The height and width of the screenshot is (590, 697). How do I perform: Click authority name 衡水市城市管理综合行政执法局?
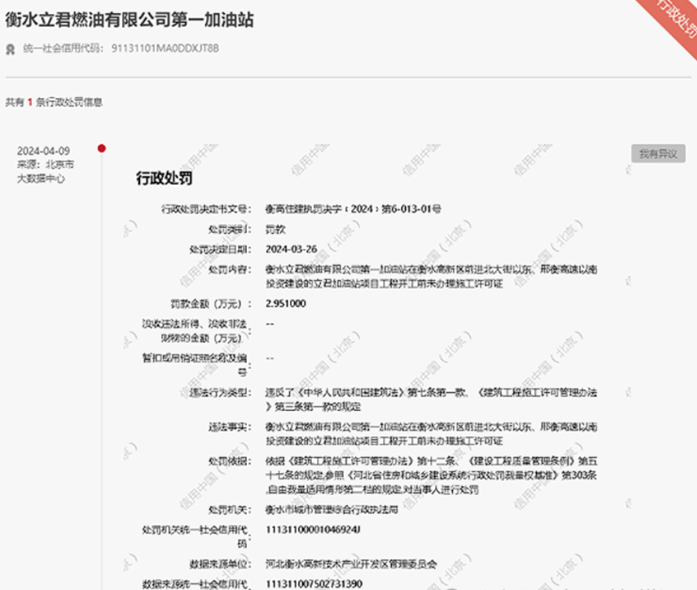coord(332,510)
